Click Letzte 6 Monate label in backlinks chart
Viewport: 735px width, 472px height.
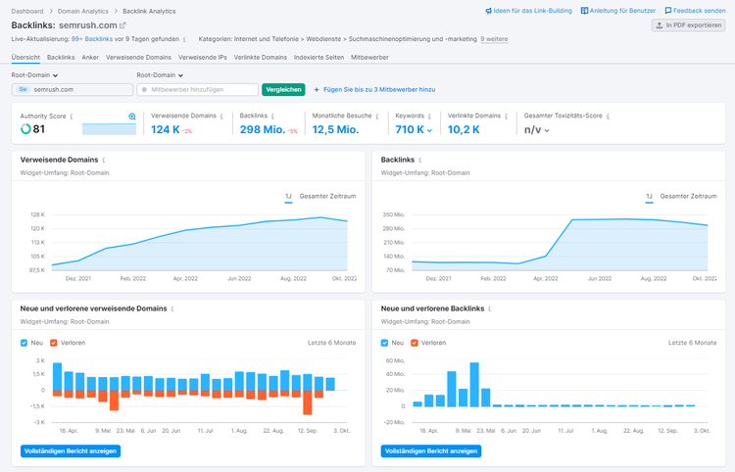click(x=692, y=343)
